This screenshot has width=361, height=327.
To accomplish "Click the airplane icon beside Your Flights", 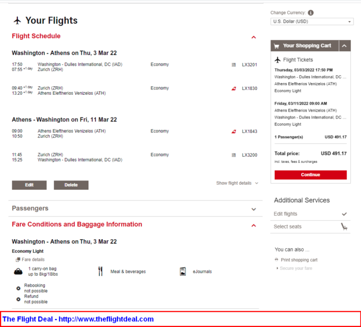I will point(17,21).
